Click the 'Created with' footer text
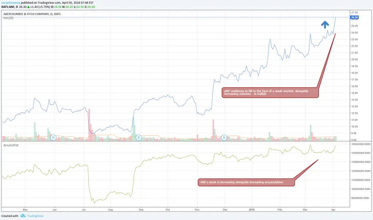Image resolution: width=373 pixels, height=220 pixels. [x=10, y=216]
